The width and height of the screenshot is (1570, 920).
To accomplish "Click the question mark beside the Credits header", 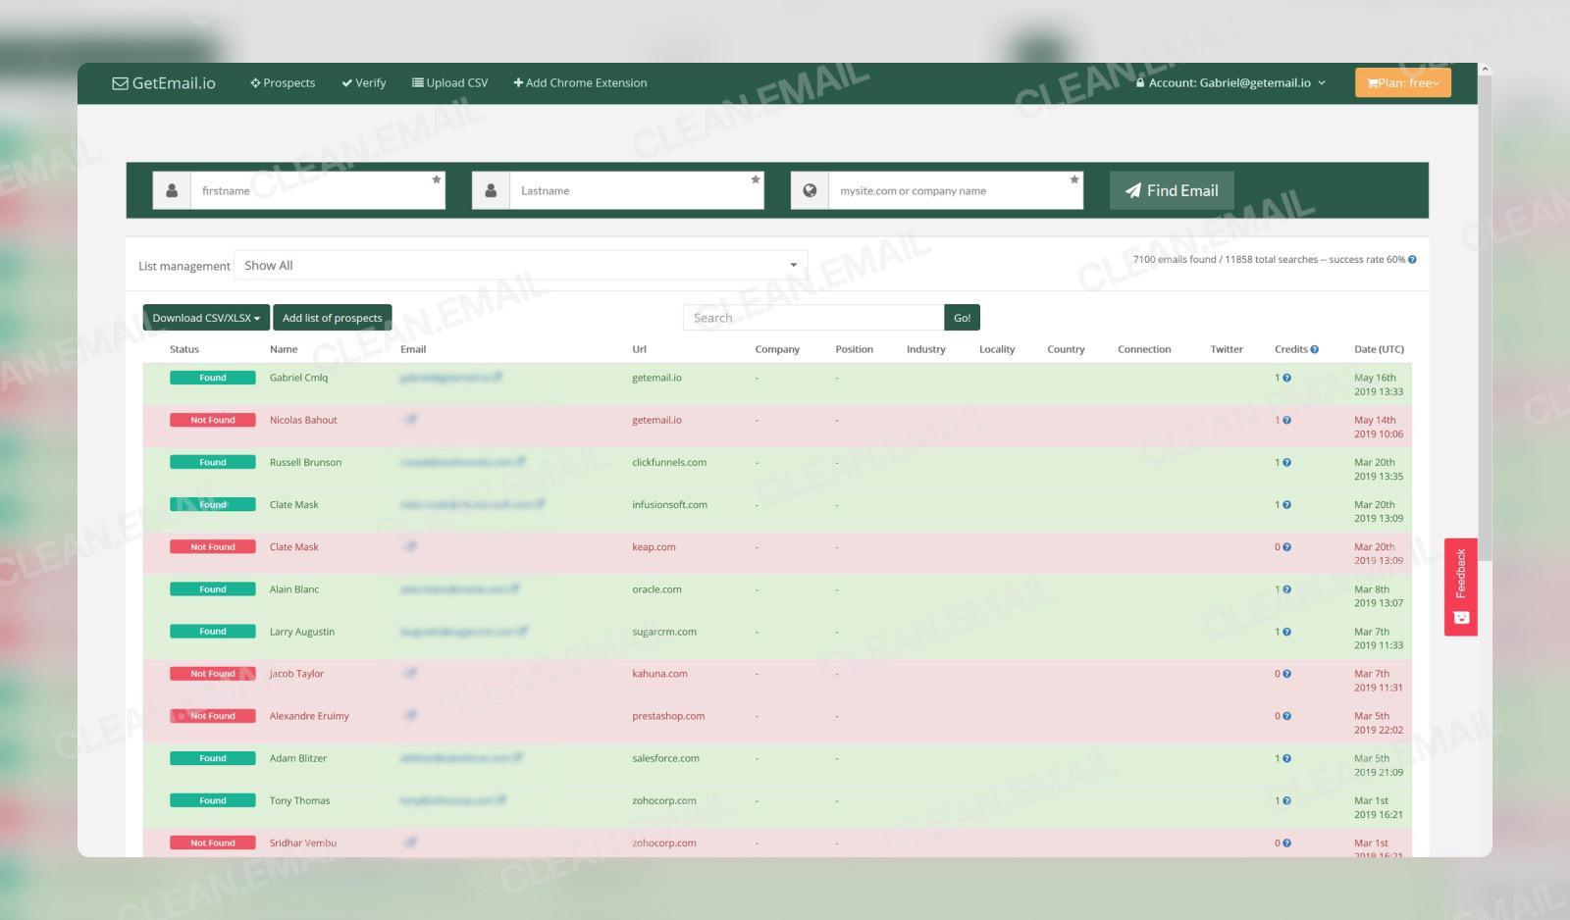I will (x=1314, y=348).
